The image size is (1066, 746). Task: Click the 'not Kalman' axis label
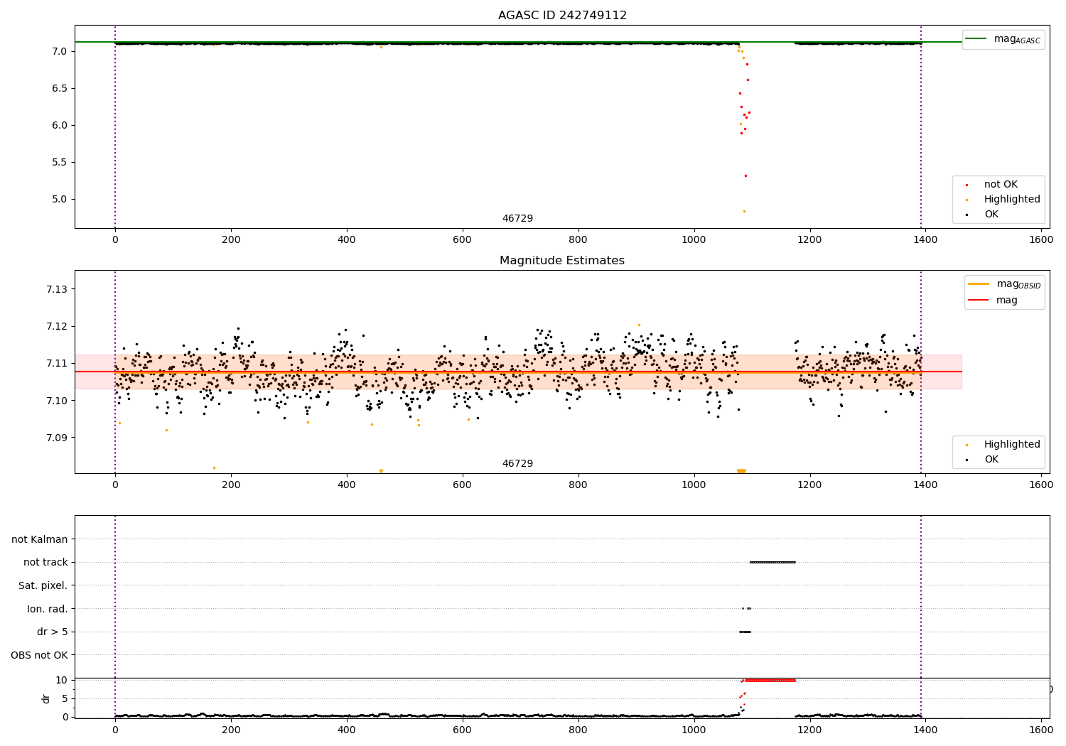tap(40, 539)
